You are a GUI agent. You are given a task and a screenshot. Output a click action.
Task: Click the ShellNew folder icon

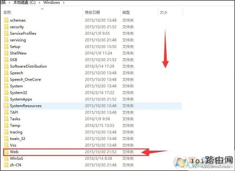point(6,53)
